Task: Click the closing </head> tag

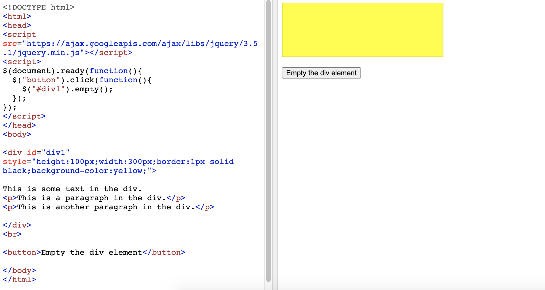Action: pos(19,125)
